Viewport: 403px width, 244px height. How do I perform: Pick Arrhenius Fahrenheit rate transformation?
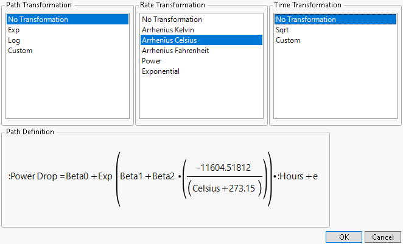tap(175, 51)
